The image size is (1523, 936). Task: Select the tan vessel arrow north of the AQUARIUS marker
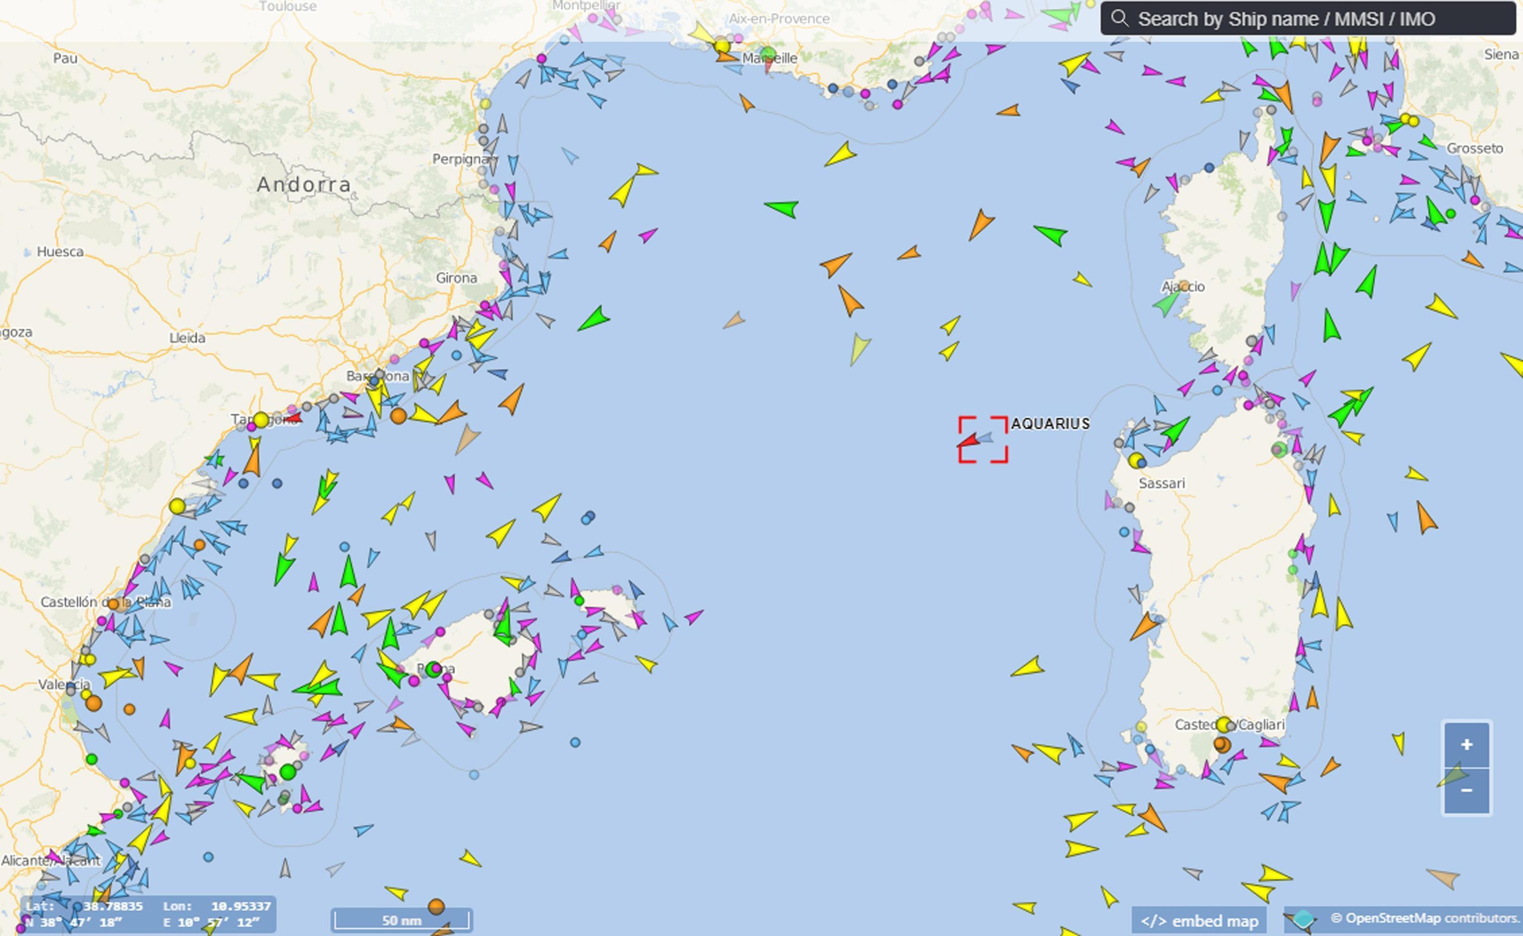tap(735, 320)
